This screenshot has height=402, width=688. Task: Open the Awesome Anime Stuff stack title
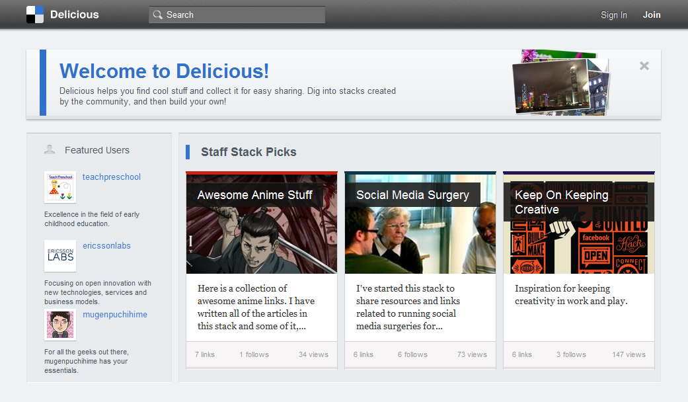[x=255, y=195]
